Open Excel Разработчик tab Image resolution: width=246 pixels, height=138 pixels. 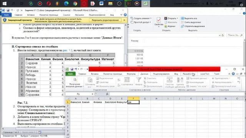click(x=189, y=74)
